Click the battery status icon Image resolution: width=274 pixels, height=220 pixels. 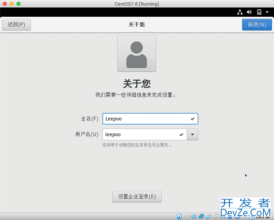click(x=259, y=12)
